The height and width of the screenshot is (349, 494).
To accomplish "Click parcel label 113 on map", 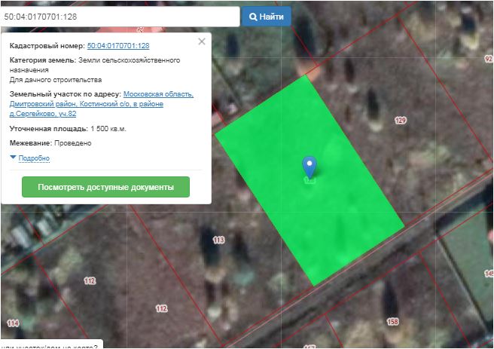I will coord(219,240).
